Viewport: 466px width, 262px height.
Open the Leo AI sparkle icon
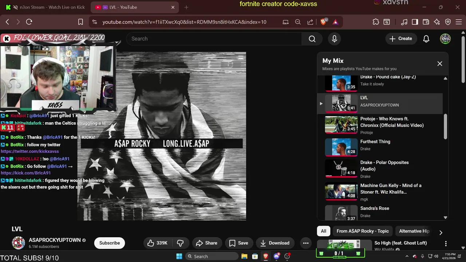coord(437,22)
